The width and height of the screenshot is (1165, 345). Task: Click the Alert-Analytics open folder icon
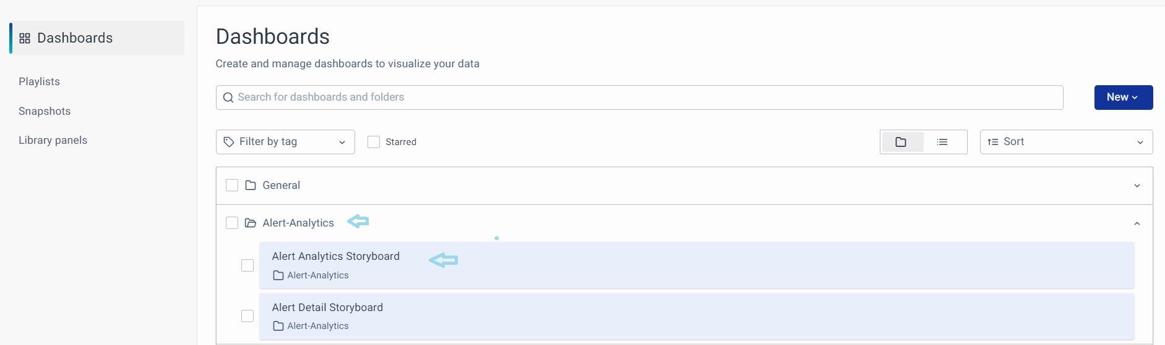coord(251,223)
